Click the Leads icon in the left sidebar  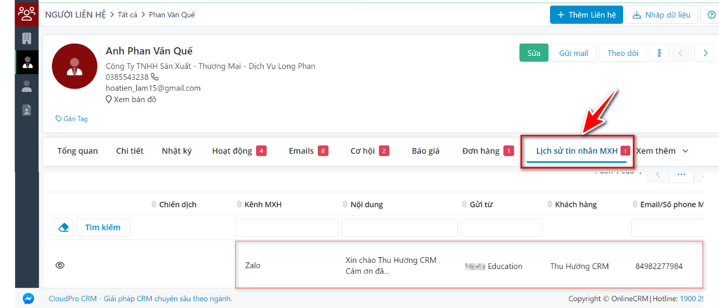coord(26,86)
